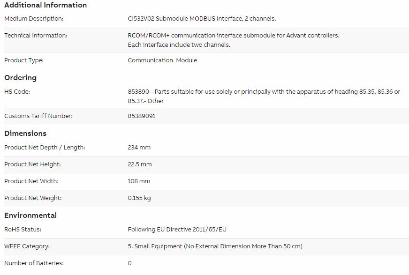Click the Number of Batteries label
The width and height of the screenshot is (409, 275).
click(34, 263)
